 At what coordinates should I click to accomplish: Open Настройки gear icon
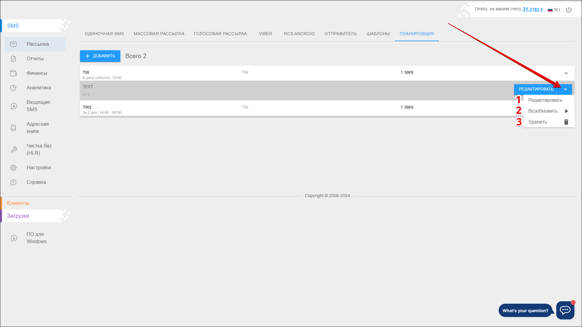pos(13,168)
